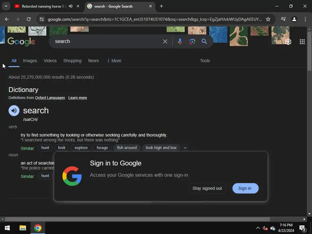Start voice search with microphone
This screenshot has width=312, height=234.
pos(180,41)
